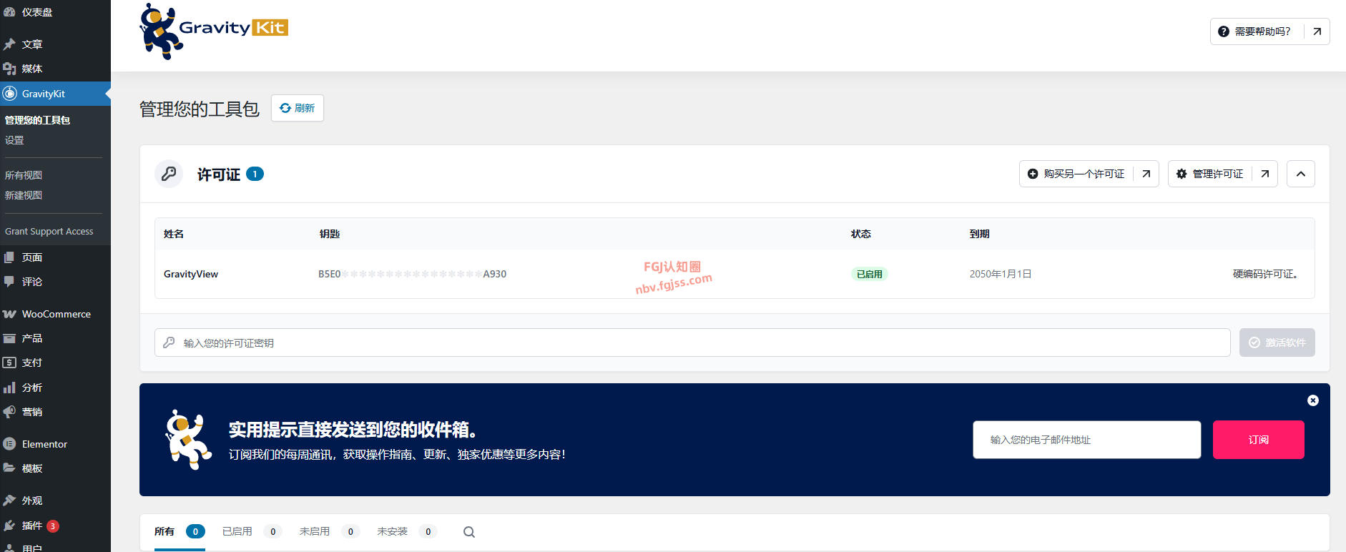Click the 订阅 subscribe button
The width and height of the screenshot is (1346, 552).
(x=1258, y=440)
